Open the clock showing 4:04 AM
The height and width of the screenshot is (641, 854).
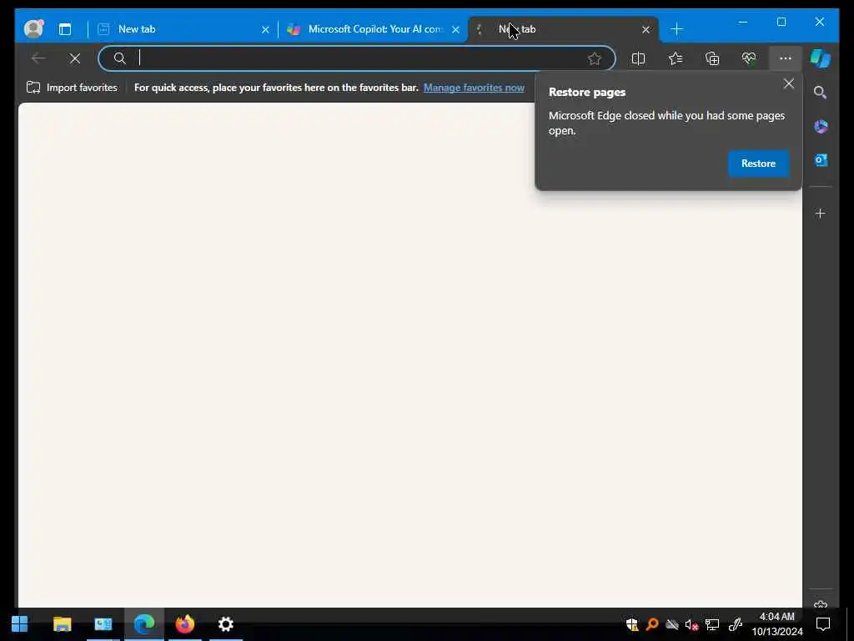point(777,624)
